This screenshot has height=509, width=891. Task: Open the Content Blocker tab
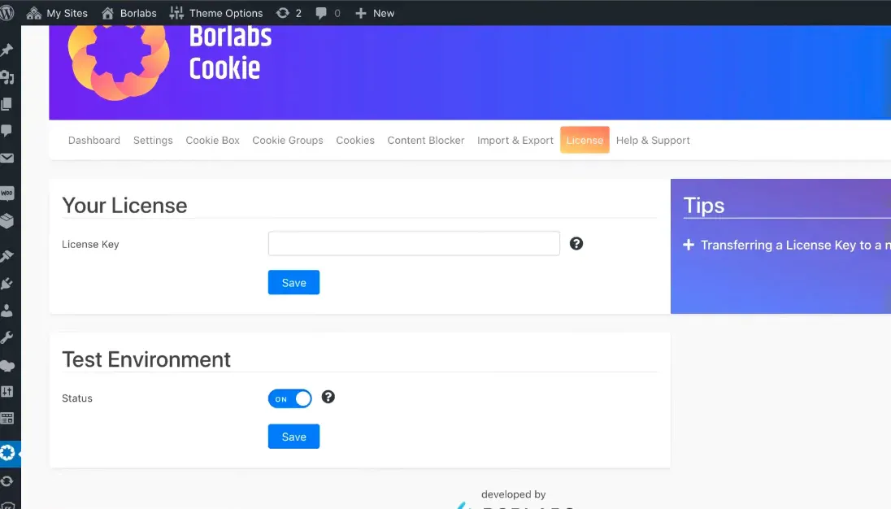point(425,140)
